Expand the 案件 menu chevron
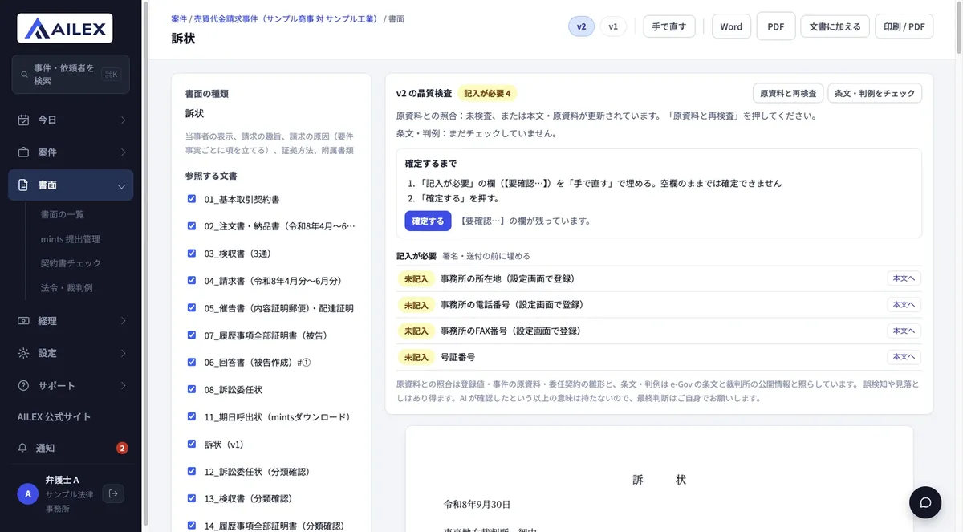The height and width of the screenshot is (532, 963). pos(123,152)
